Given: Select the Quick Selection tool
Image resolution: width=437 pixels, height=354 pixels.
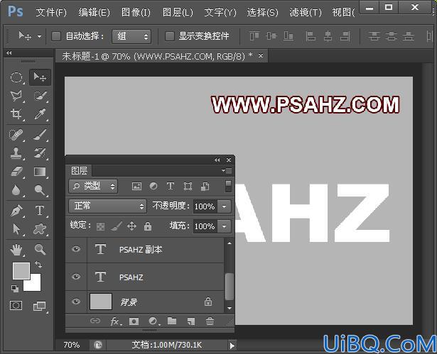Looking at the screenshot, I should (x=41, y=96).
